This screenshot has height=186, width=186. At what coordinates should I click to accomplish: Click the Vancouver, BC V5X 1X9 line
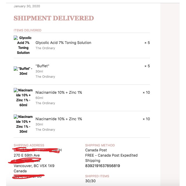pyautogui.click(x=34, y=166)
